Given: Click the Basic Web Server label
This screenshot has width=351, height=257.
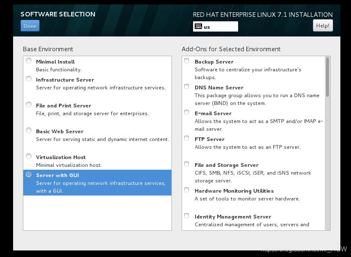Looking at the screenshot, I should 60,131.
